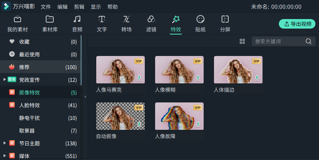Screen dimensions: 319x160
Task: Click the 搜索关键词 search field
Action: tap(278, 41)
